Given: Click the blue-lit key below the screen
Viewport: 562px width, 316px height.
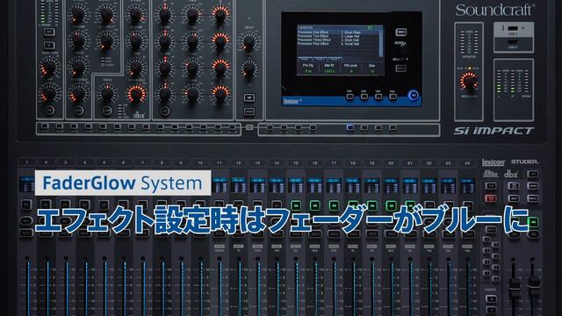Looking at the screenshot, I should point(349,126).
